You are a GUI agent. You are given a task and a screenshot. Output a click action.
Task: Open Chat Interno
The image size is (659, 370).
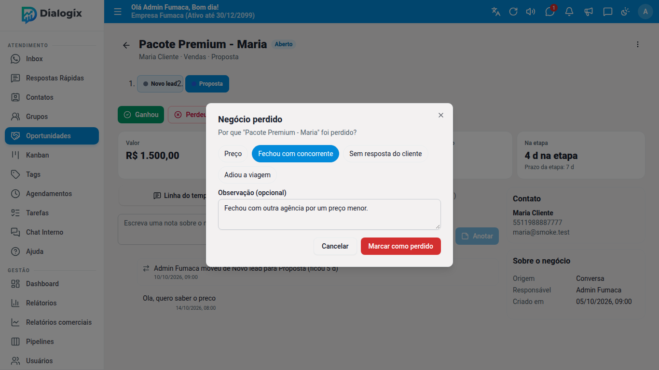coord(52,232)
